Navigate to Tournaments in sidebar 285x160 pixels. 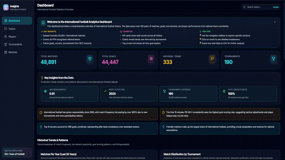tap(17, 44)
